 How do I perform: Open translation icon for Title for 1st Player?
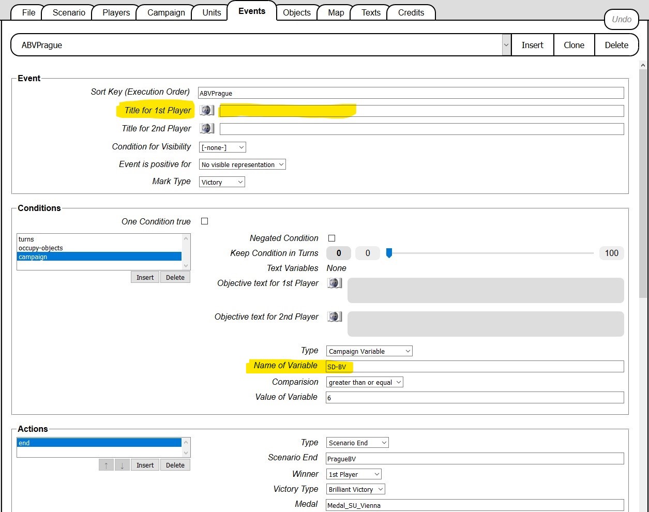(207, 110)
